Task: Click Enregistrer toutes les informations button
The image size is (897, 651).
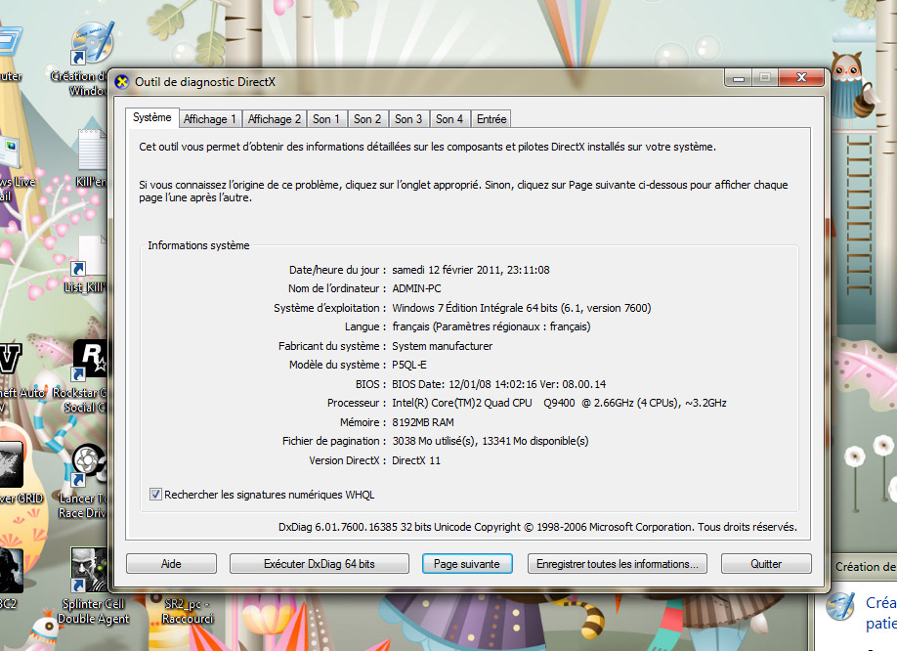Action: click(x=617, y=564)
